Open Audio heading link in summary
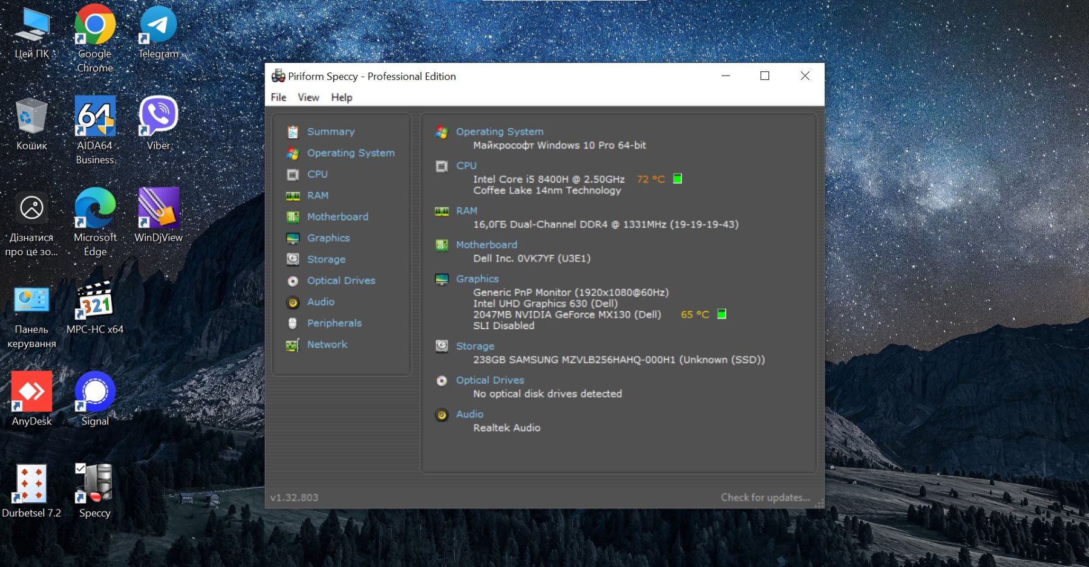The image size is (1089, 567). (469, 414)
